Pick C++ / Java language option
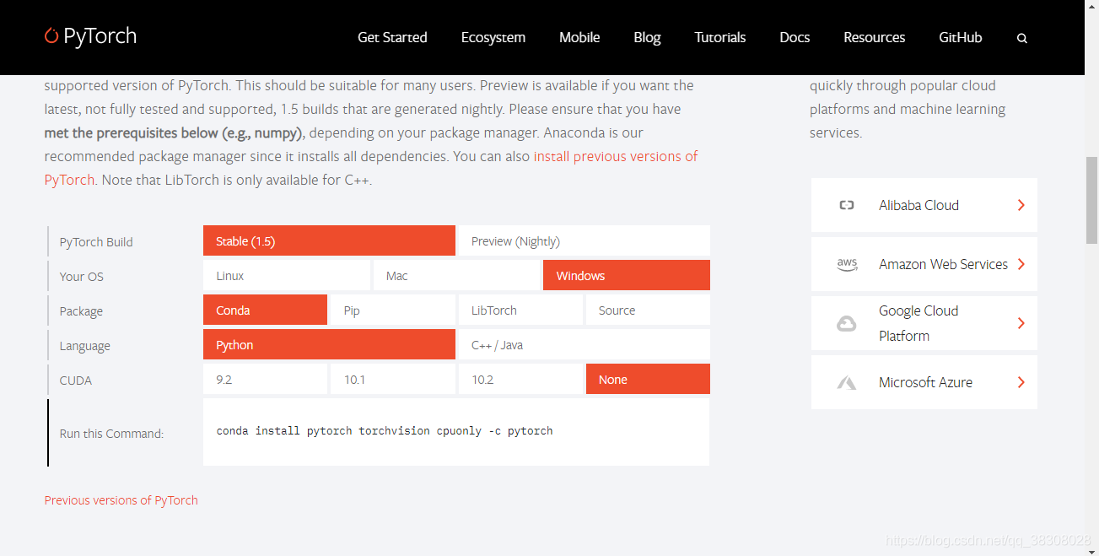This screenshot has height=556, width=1099. (584, 344)
